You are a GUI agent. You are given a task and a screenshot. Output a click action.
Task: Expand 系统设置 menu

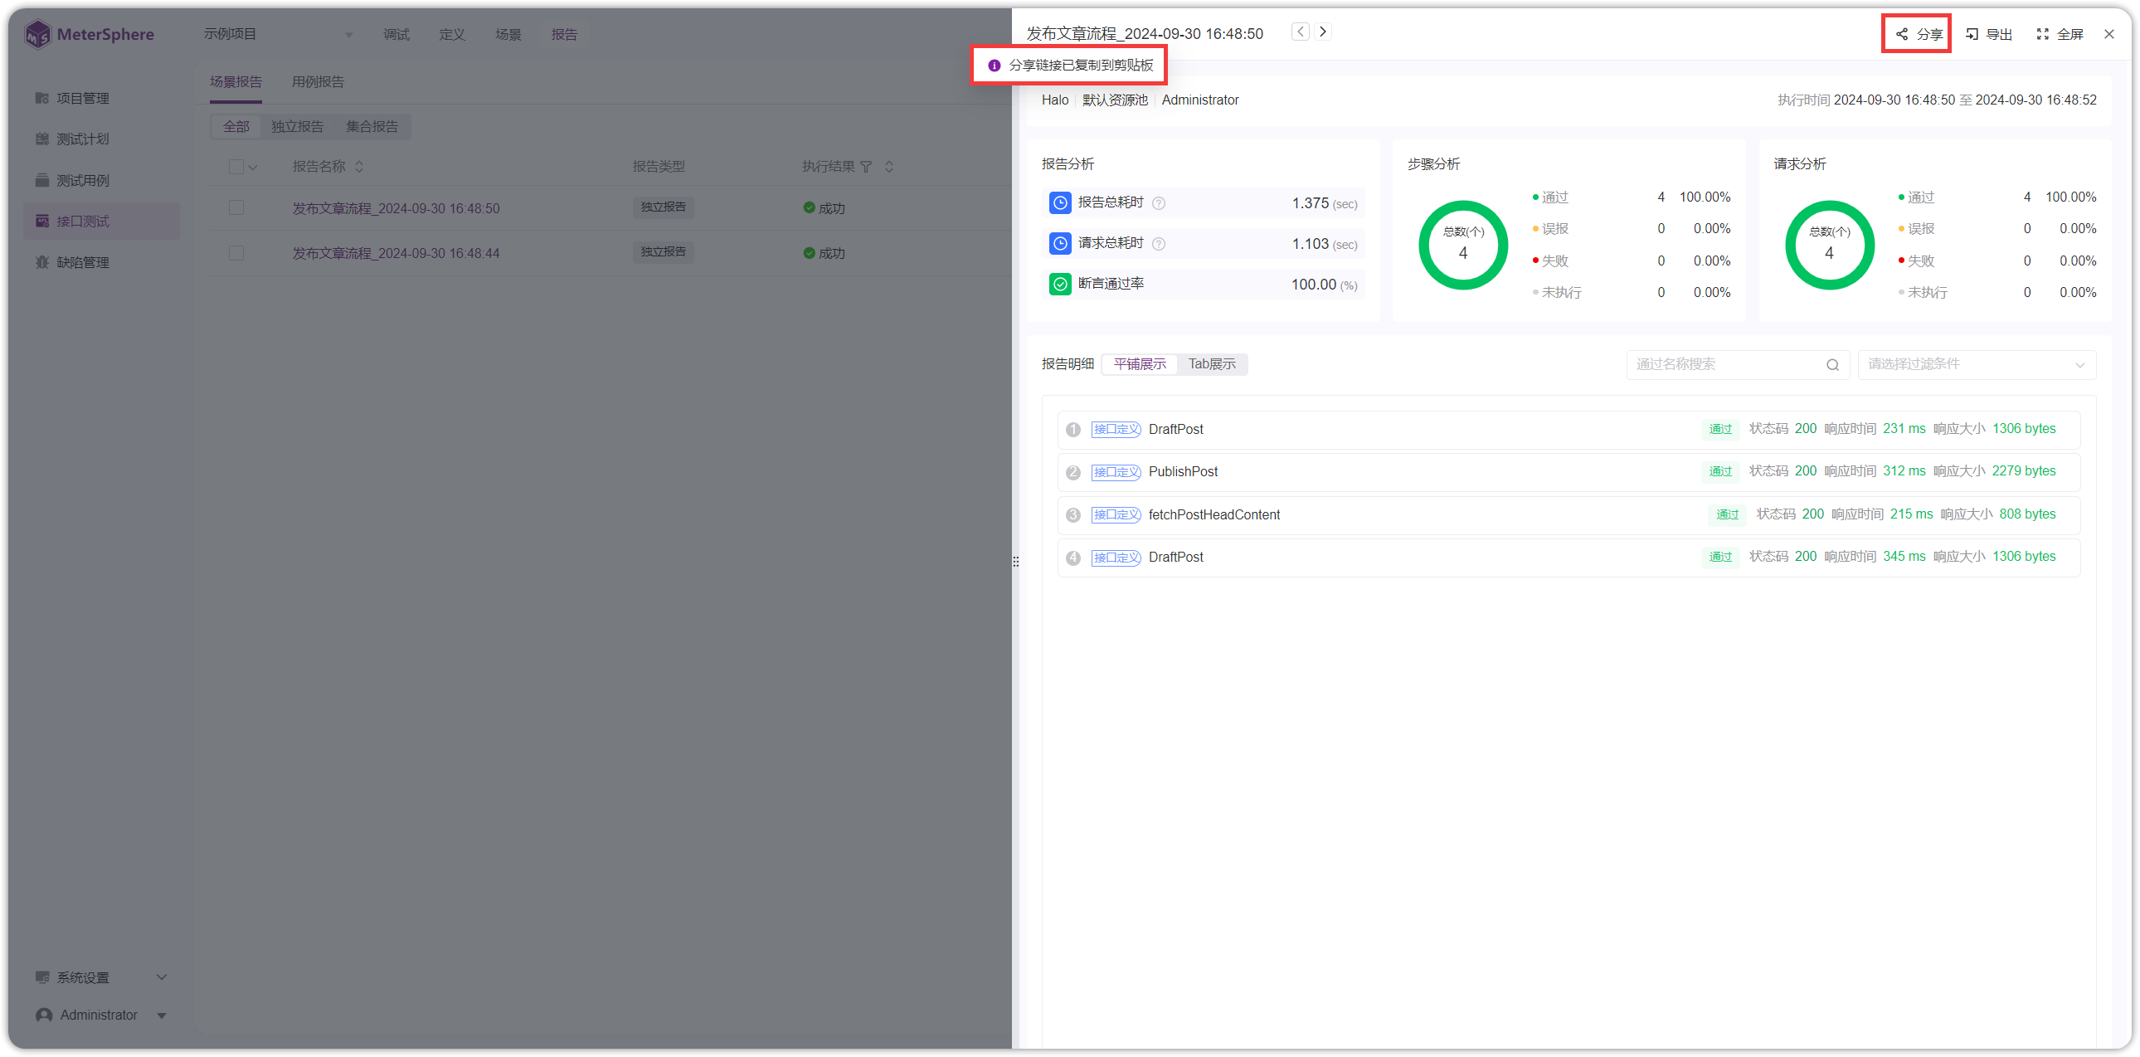click(x=101, y=977)
